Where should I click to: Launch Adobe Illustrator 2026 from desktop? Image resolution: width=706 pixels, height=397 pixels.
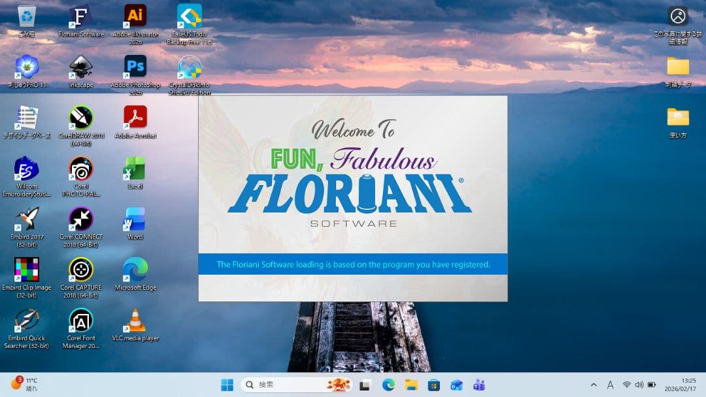coord(135,16)
